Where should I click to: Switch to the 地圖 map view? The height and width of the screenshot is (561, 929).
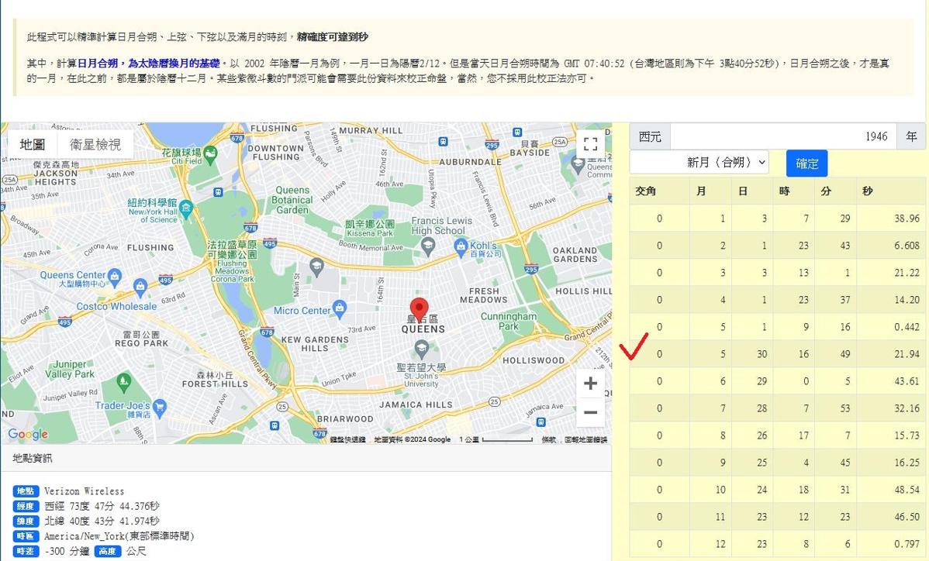[x=33, y=144]
